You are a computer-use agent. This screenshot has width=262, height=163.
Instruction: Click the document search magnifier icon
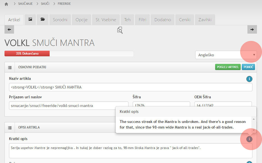tap(120, 30)
